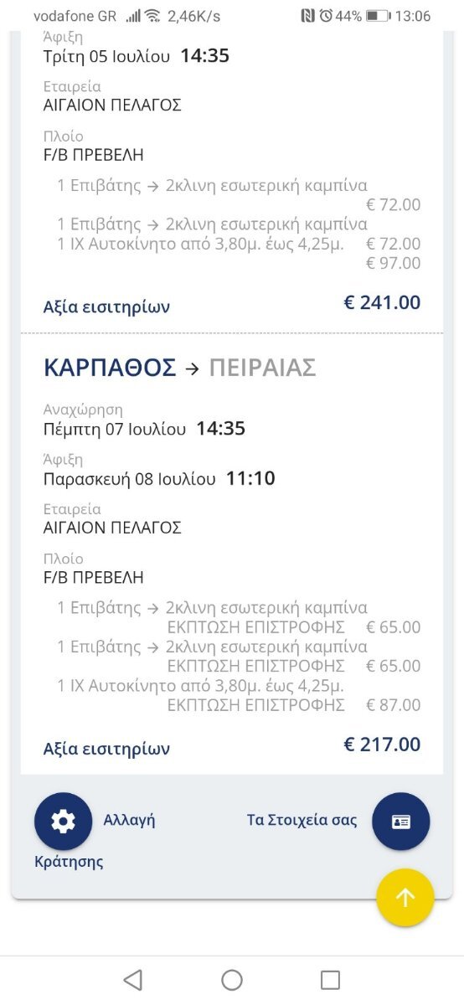464x1005 pixels.
Task: Tap the yellow scroll-to-top arrow button
Action: click(x=405, y=898)
